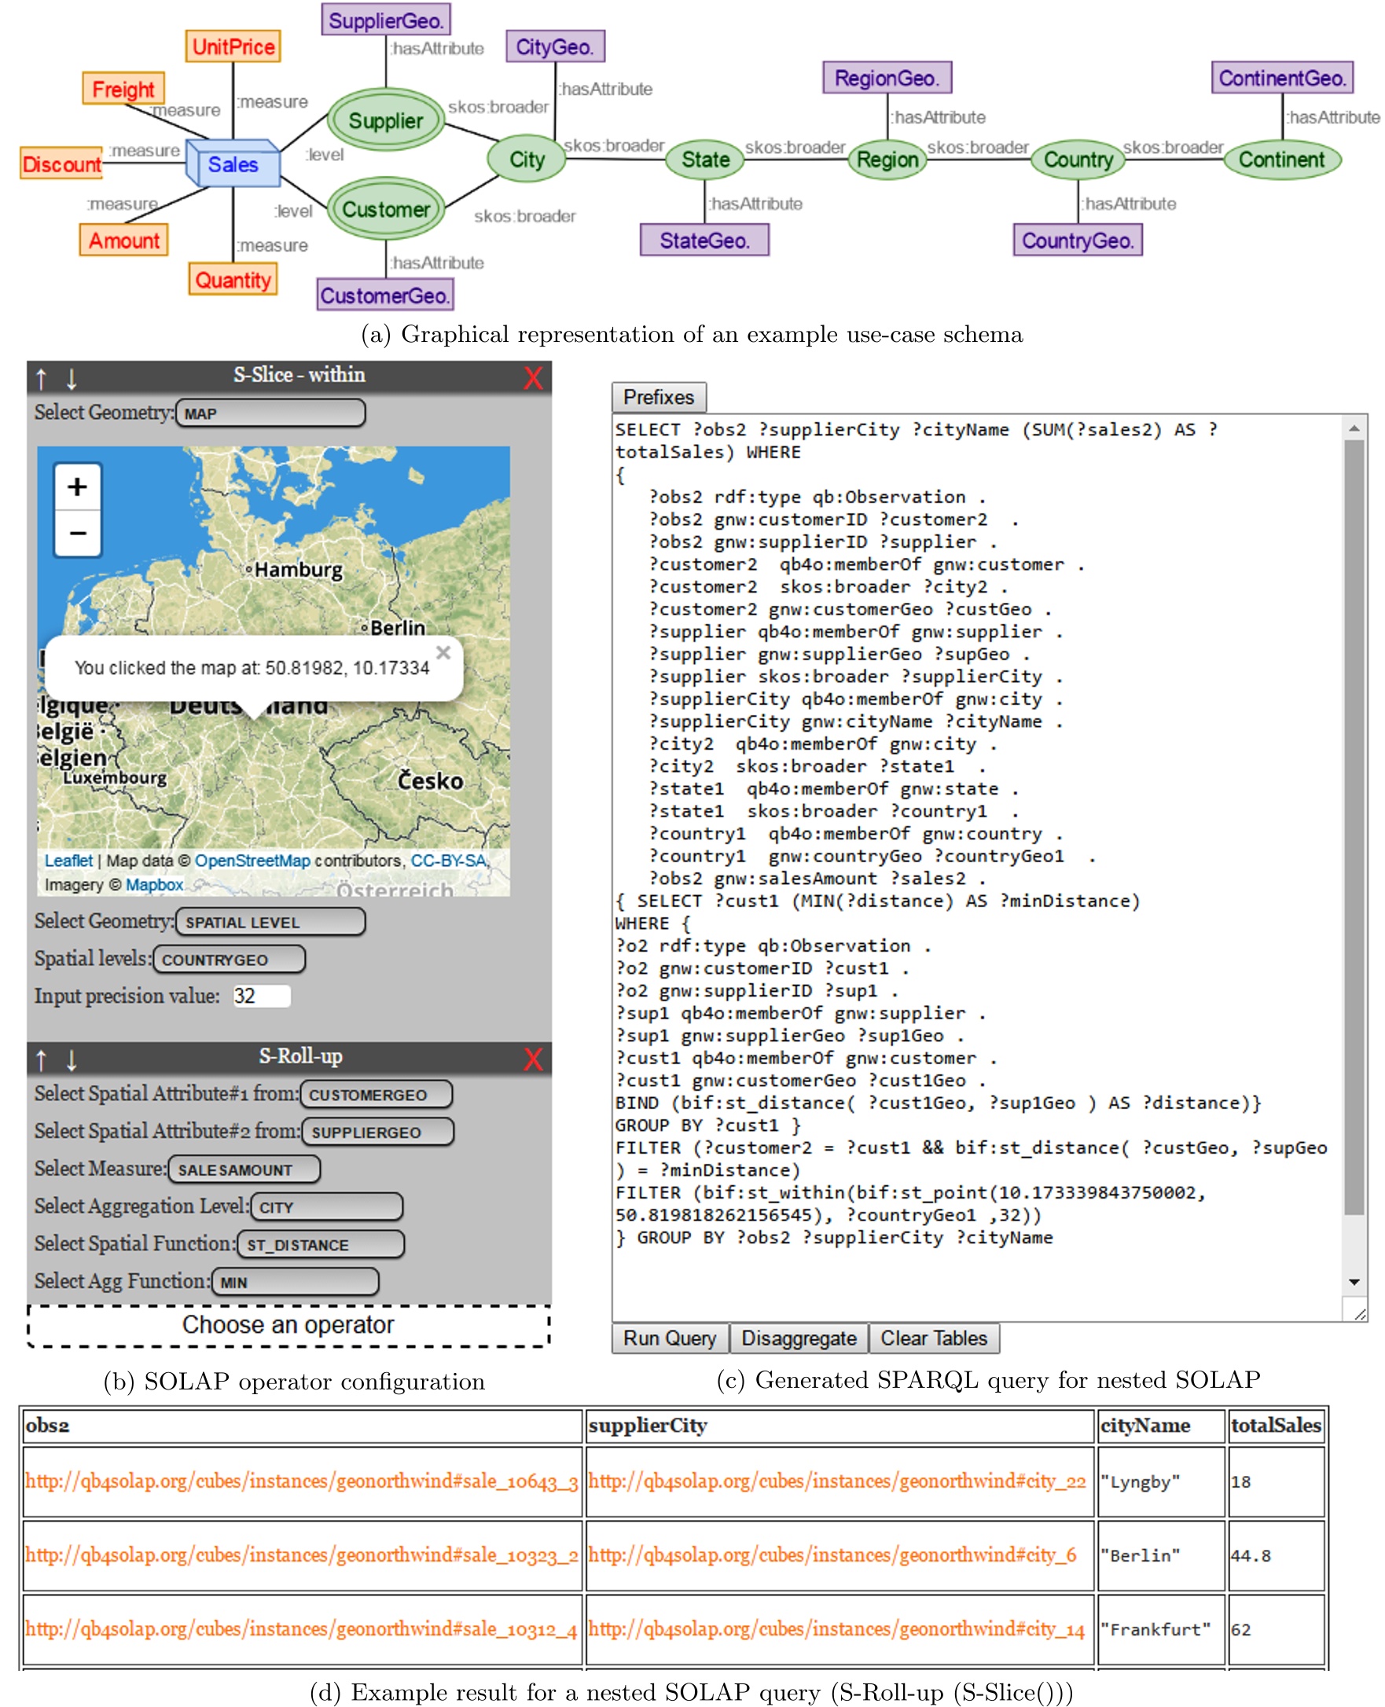Move S-Slice panel up using arrow icon
The image size is (1385, 1707).
point(40,378)
